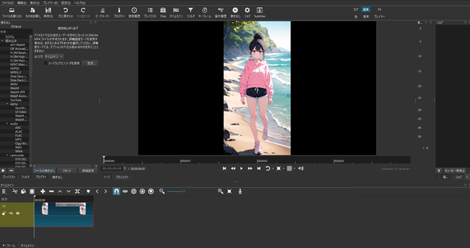Viewport: 470px width, 248px height.
Task: Open the 設定 (Settings) menu
Action: coord(66,2)
